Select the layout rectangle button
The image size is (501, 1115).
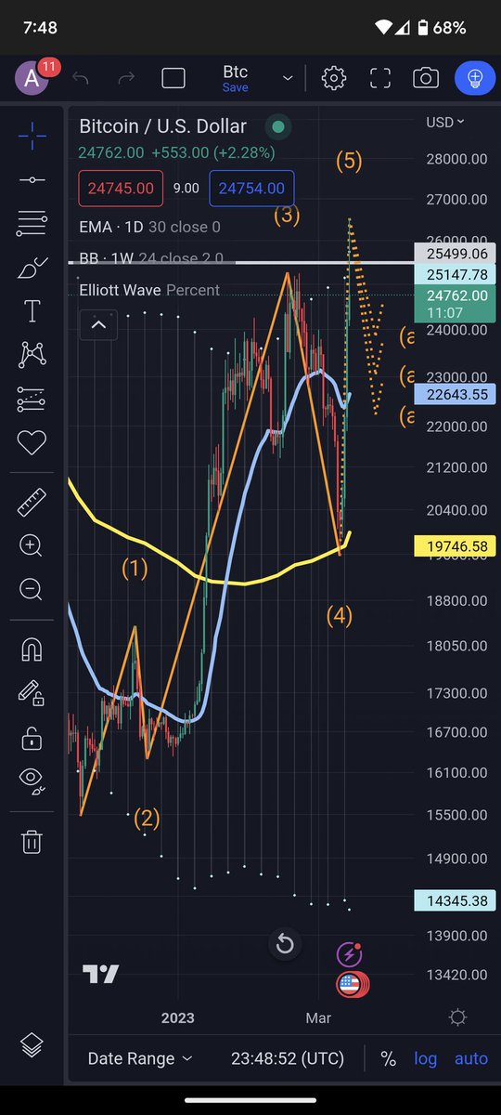click(173, 78)
